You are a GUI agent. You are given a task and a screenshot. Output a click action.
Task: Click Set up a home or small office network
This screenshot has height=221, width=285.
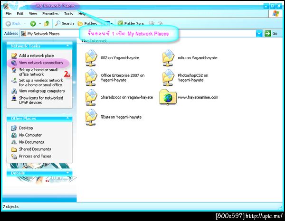coord(38,72)
